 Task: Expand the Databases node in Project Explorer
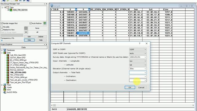2,50
